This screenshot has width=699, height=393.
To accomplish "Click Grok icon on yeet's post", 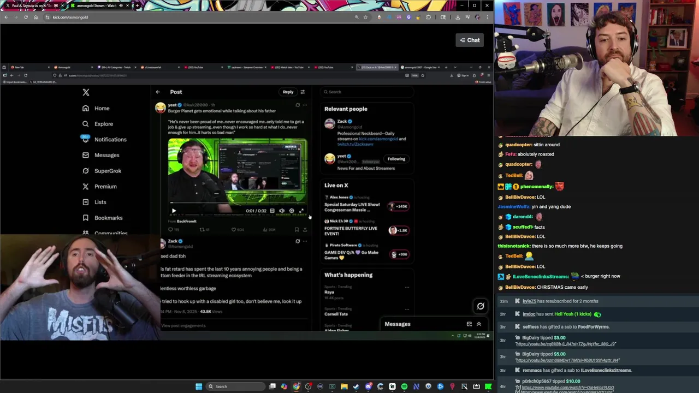I will click(x=298, y=105).
